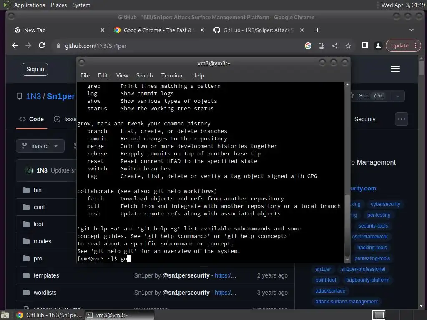
Task: Close the Google Chrome - The Fast tab
Action: pos(202,30)
